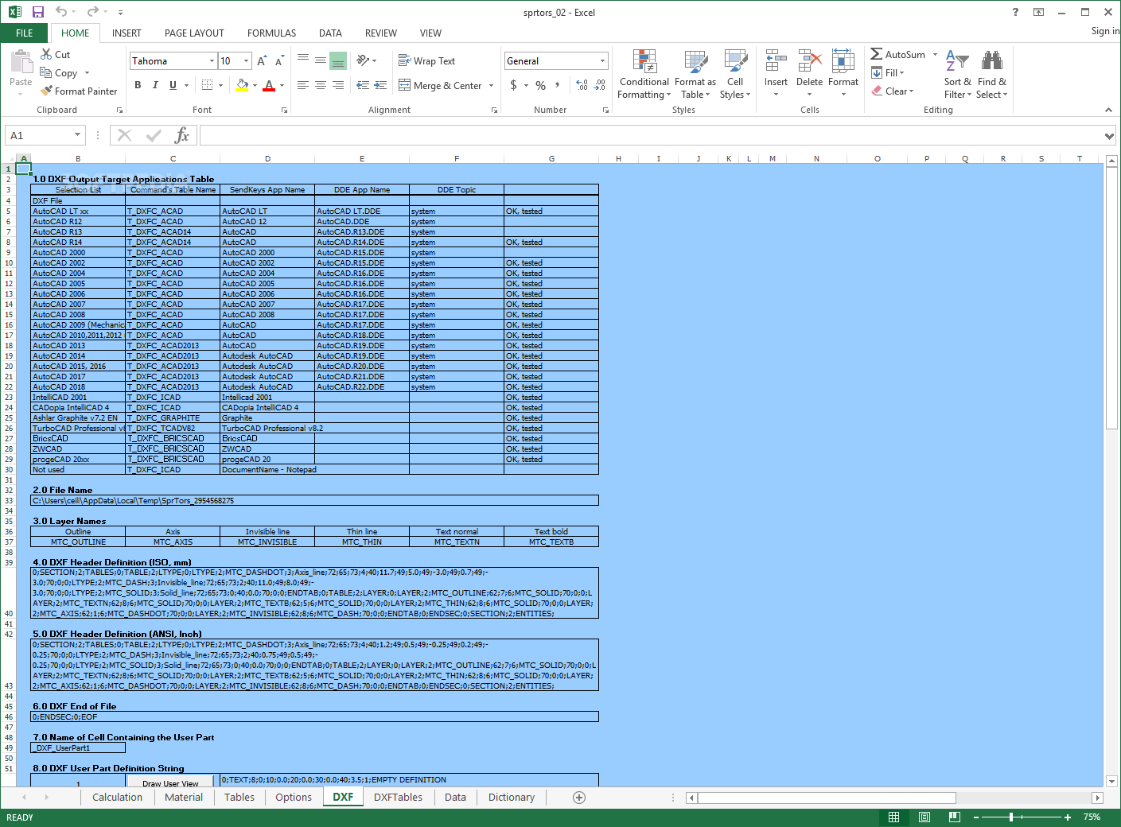
Task: Click the Sort & Filter button
Action: point(958,75)
